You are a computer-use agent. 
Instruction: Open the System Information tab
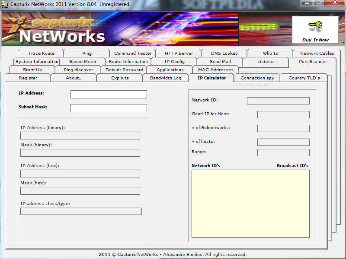(x=37, y=61)
